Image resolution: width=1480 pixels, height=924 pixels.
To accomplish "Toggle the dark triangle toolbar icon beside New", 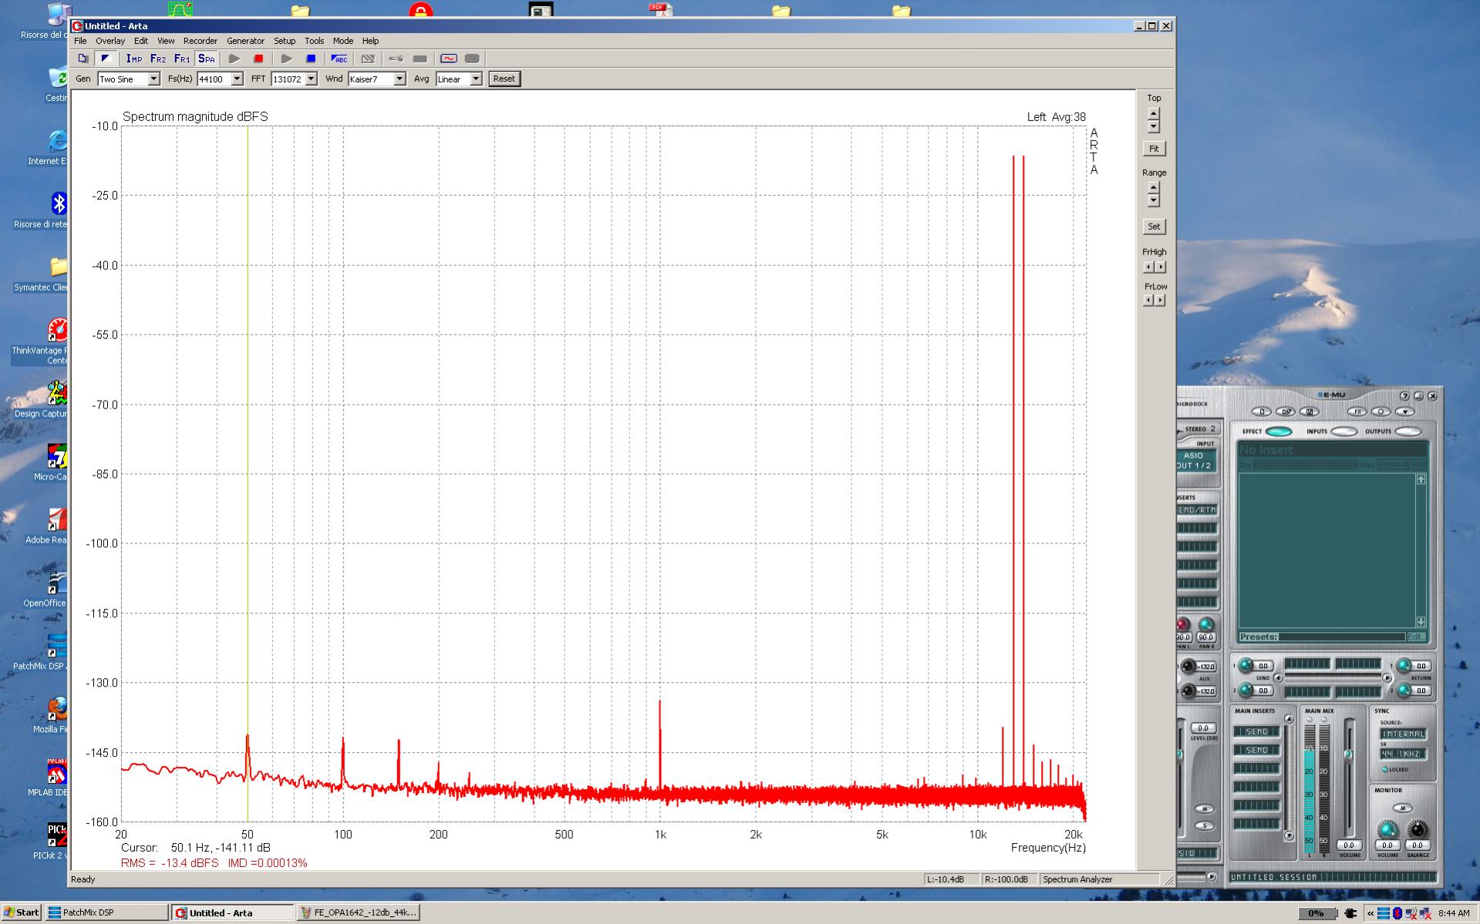I will [106, 59].
